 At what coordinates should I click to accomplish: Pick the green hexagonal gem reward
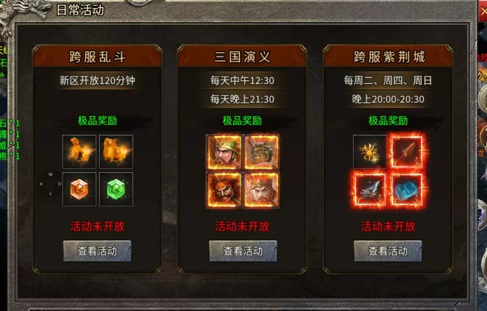pyautogui.click(x=116, y=189)
